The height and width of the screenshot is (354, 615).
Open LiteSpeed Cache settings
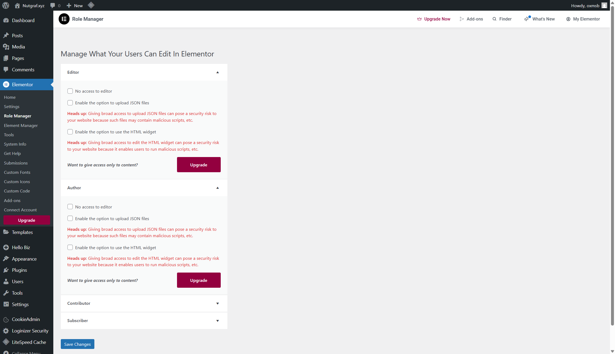29,342
